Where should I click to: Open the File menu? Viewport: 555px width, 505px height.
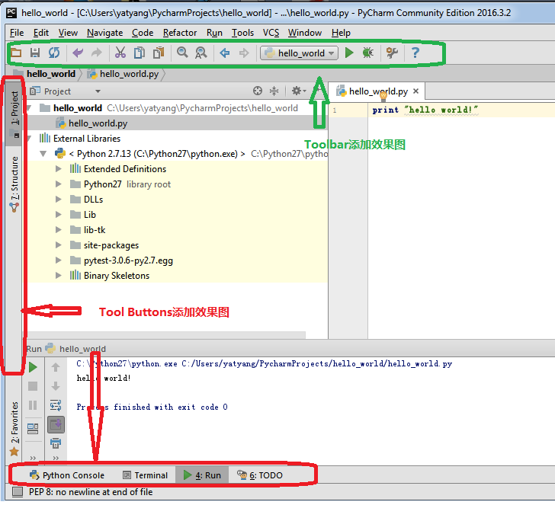(17, 33)
